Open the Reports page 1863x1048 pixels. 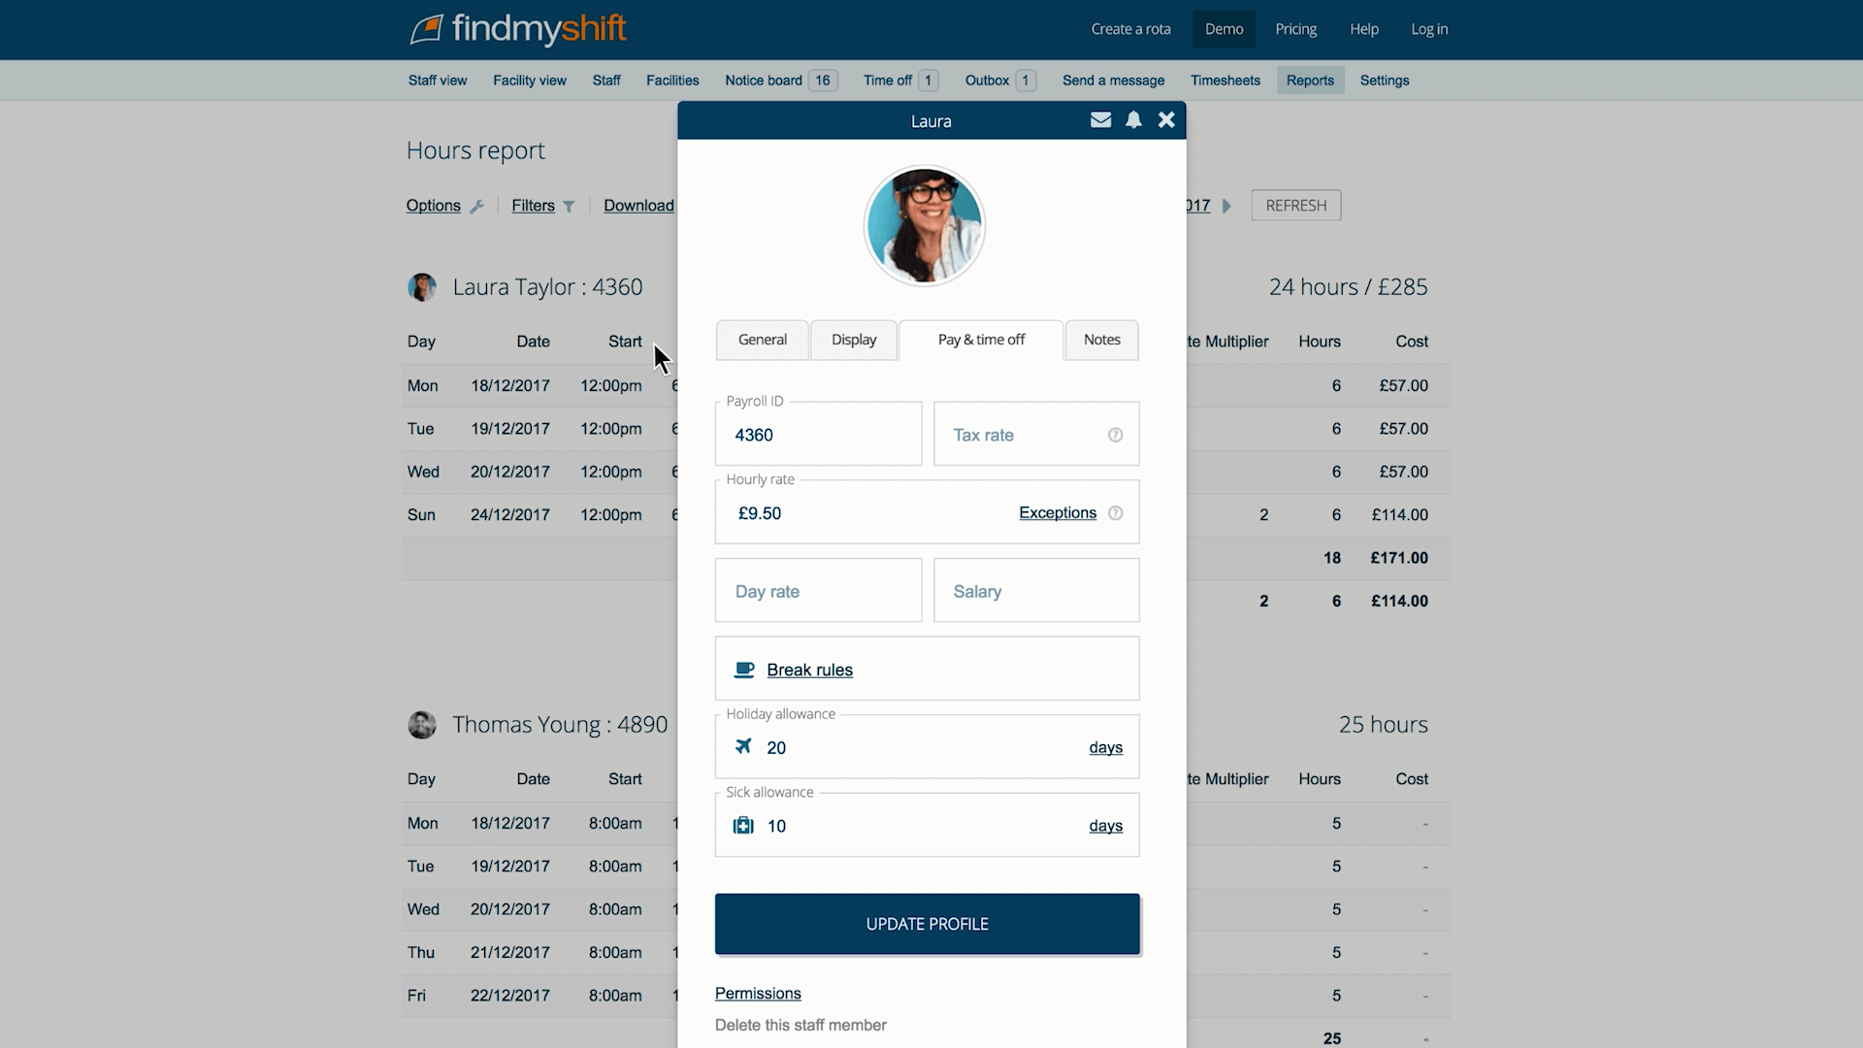click(x=1310, y=81)
